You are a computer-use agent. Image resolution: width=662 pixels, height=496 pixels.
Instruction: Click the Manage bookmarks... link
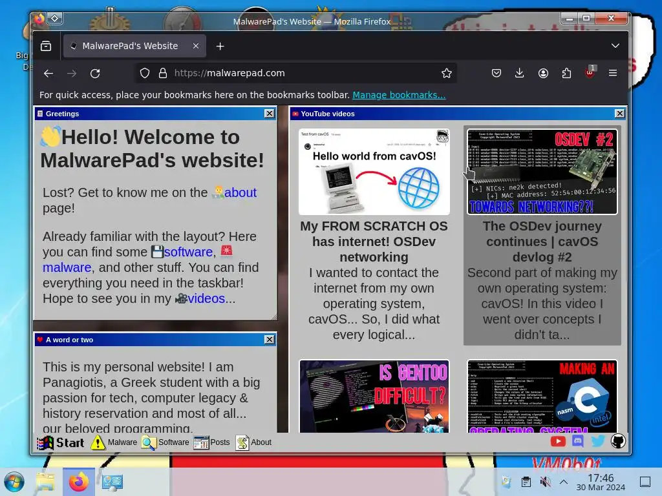(399, 95)
